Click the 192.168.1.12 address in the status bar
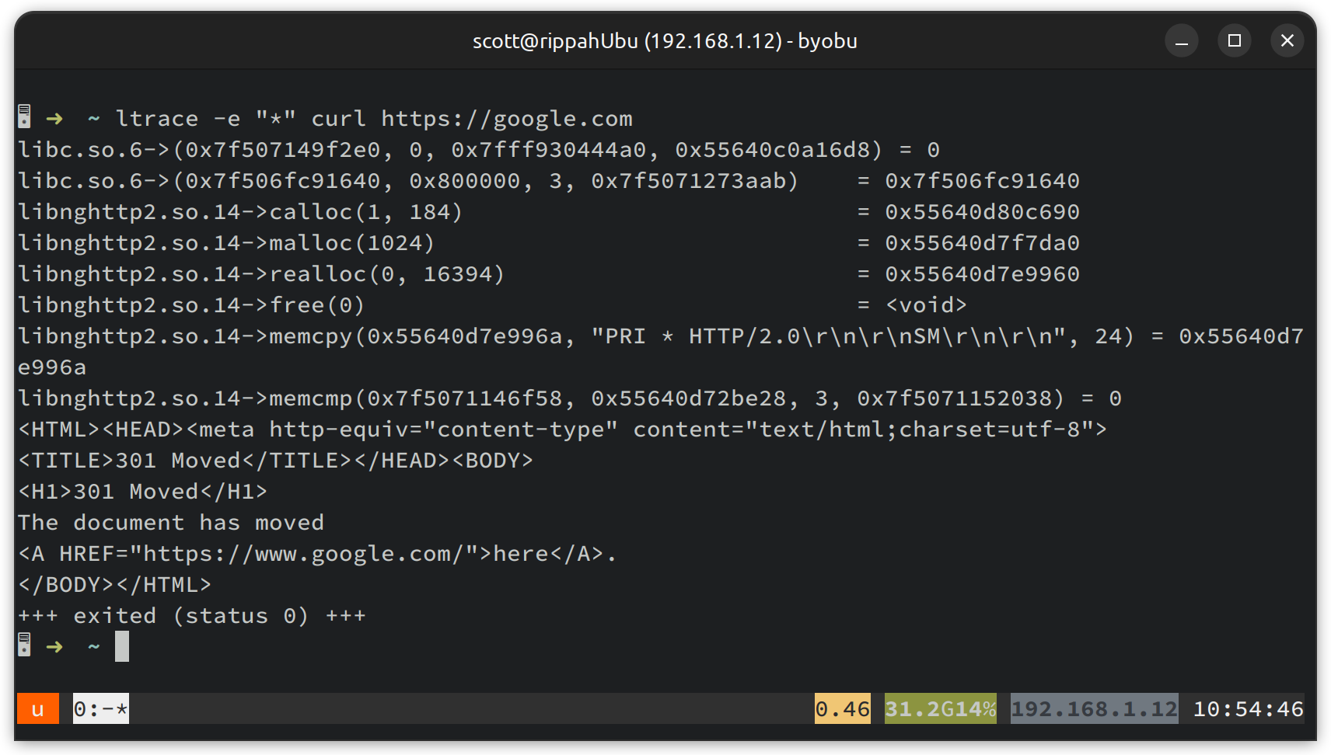Screen dimensions: 1331x755 pyautogui.click(x=1094, y=708)
